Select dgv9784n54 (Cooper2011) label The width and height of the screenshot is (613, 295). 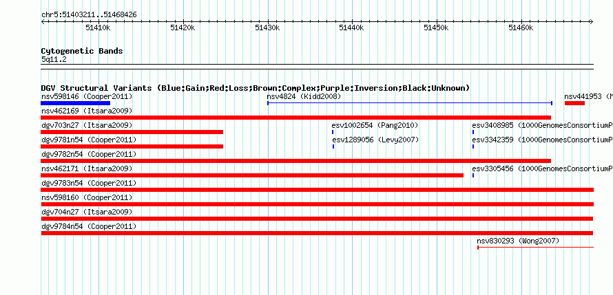tap(89, 226)
